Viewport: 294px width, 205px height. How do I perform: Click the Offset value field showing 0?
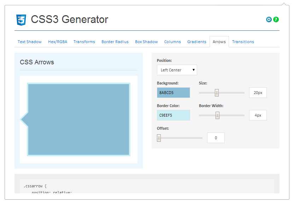pos(216,138)
